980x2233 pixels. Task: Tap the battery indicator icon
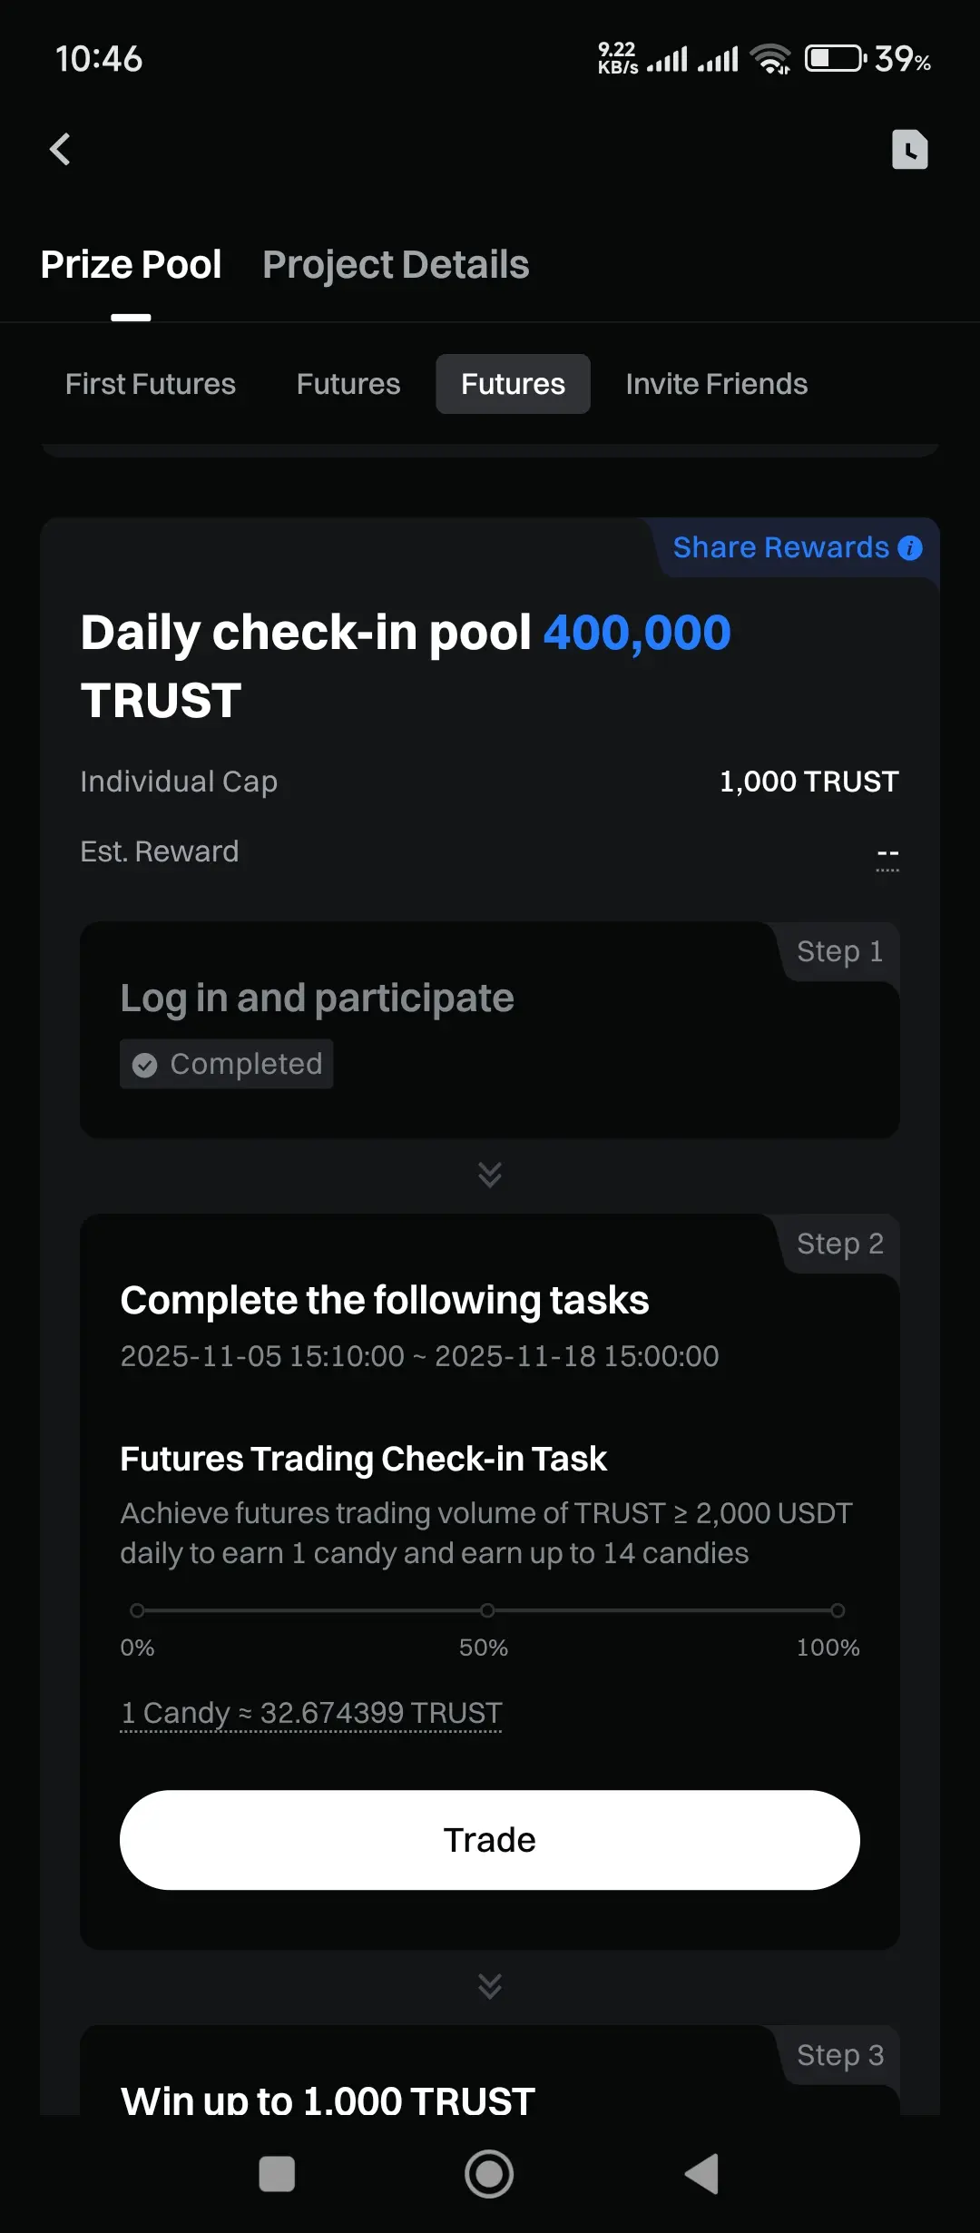pyautogui.click(x=835, y=59)
